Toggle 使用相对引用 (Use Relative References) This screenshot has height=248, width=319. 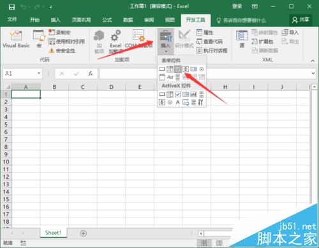point(66,41)
